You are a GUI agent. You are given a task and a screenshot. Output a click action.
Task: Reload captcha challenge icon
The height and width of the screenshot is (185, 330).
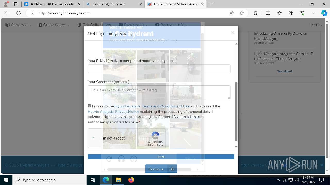109,159
